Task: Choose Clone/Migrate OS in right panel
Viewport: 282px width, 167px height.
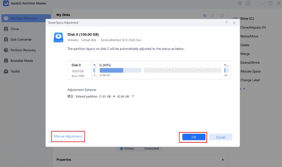Action: pyautogui.click(x=253, y=27)
